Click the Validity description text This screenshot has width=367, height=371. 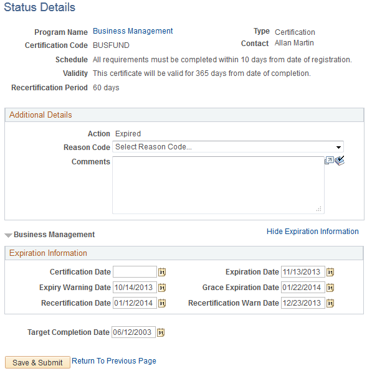[x=201, y=73]
